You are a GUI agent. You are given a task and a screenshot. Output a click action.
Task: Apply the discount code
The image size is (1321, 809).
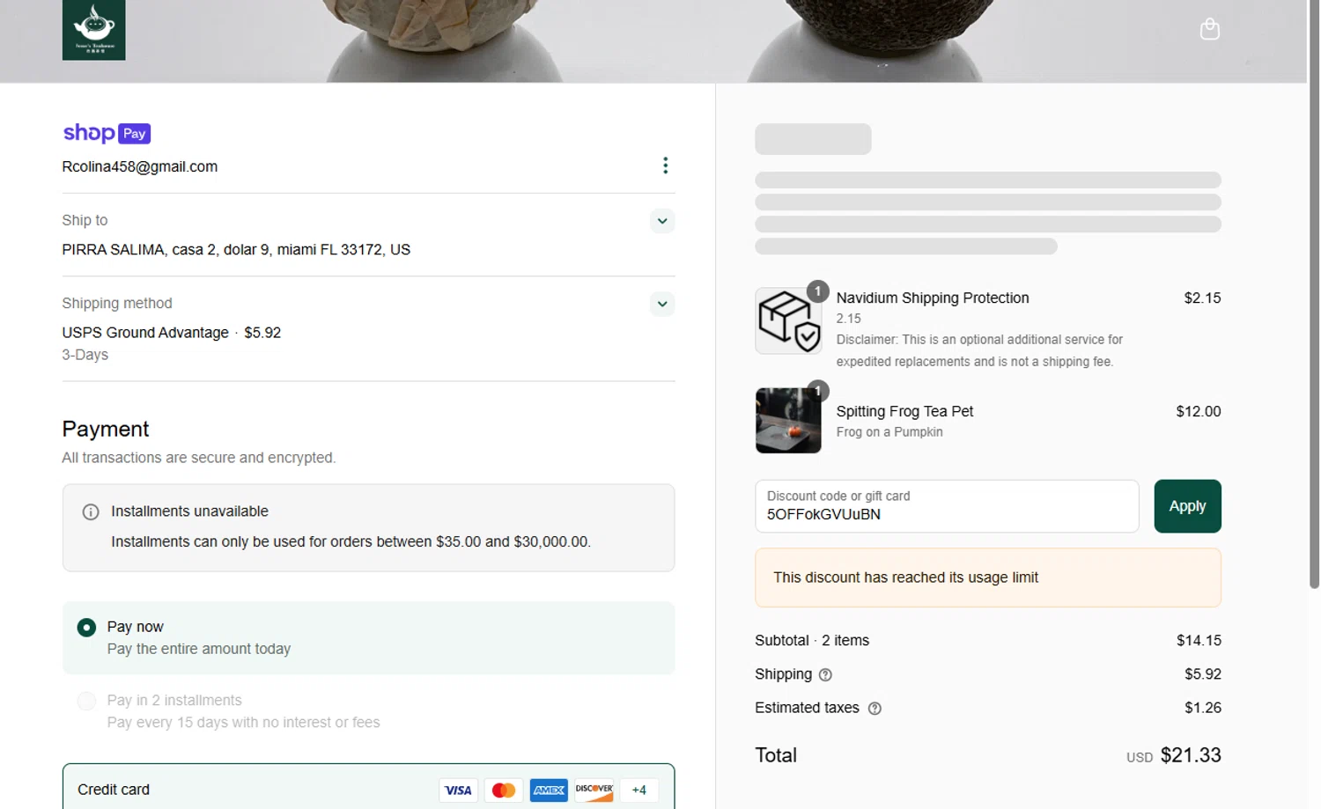pyautogui.click(x=1186, y=506)
